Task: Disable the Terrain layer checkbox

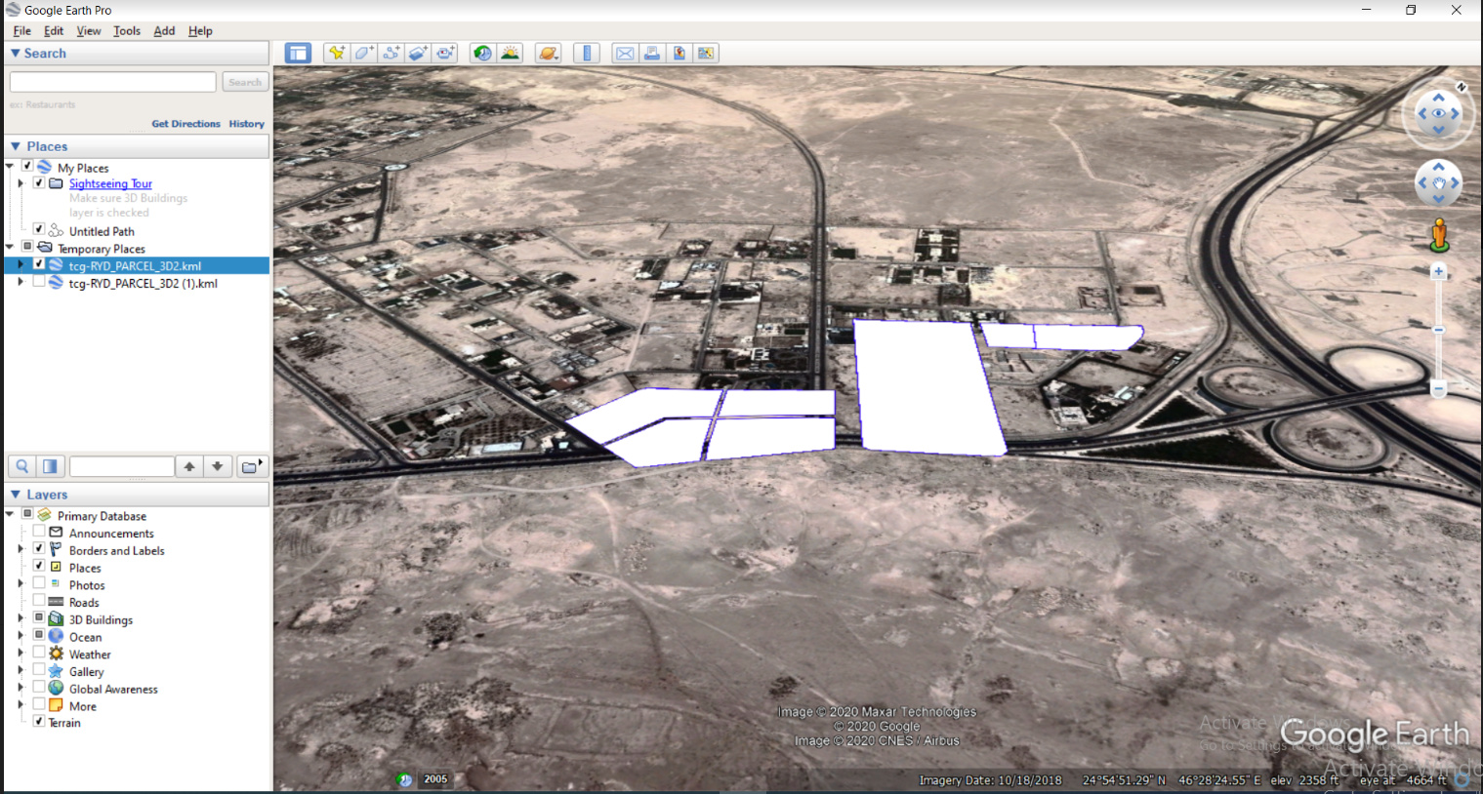Action: tap(39, 721)
